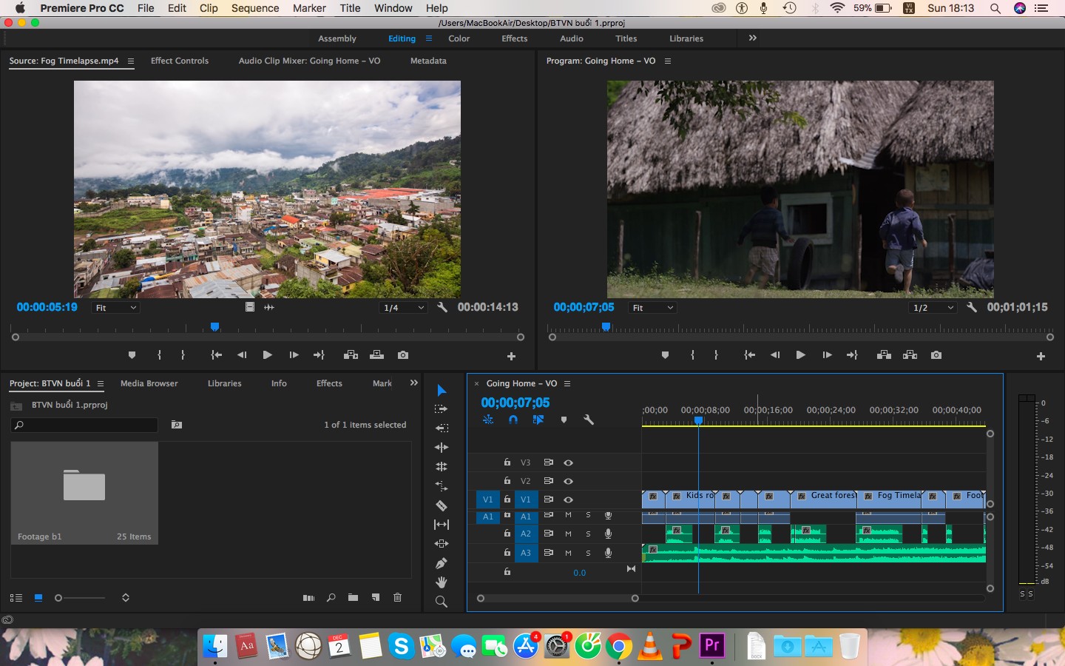Select the Zoom tool magnifier

pos(442,602)
